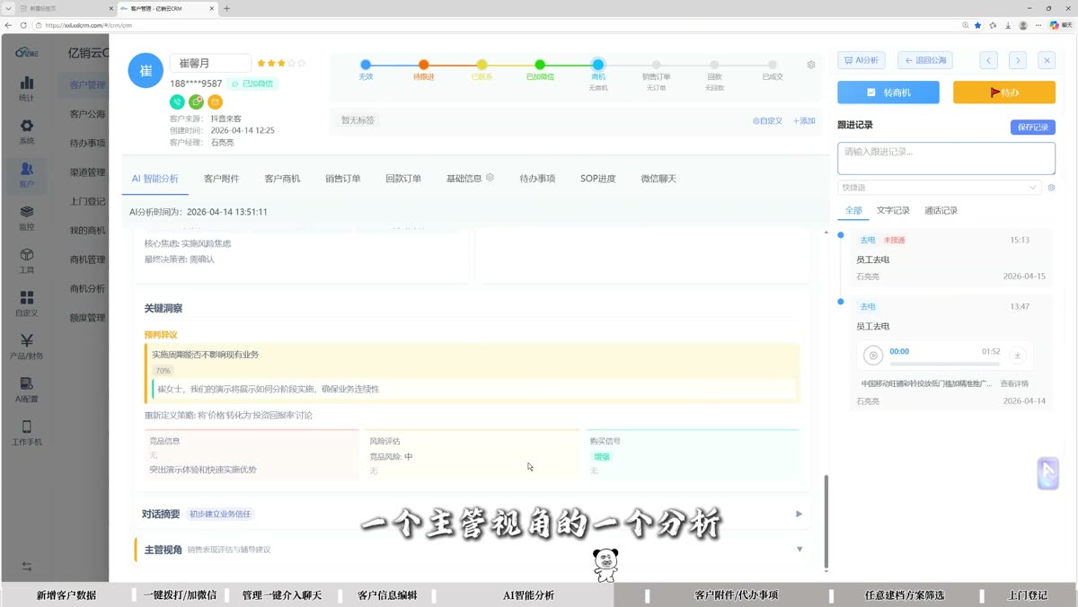Image resolution: width=1078 pixels, height=607 pixels.
Task: Open the browser extensions puzzle icon
Action: coord(993,25)
